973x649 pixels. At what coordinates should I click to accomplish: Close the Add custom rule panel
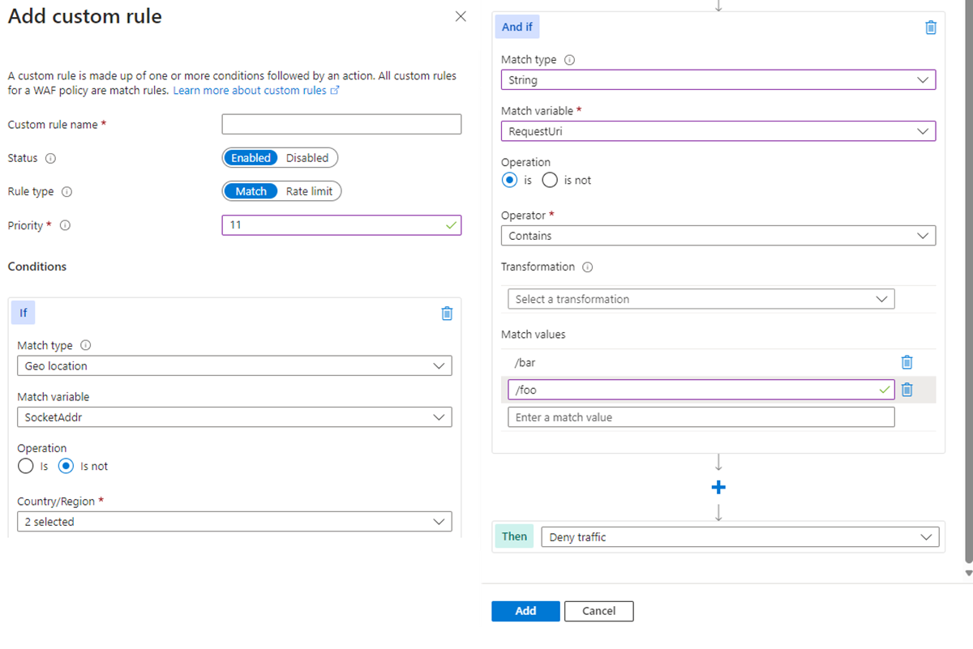tap(461, 16)
